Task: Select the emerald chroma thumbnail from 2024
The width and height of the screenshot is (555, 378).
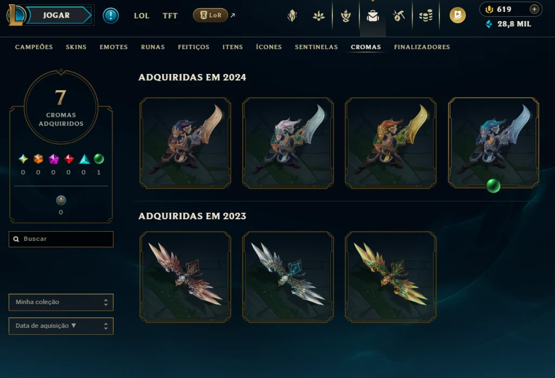Action: pyautogui.click(x=493, y=143)
